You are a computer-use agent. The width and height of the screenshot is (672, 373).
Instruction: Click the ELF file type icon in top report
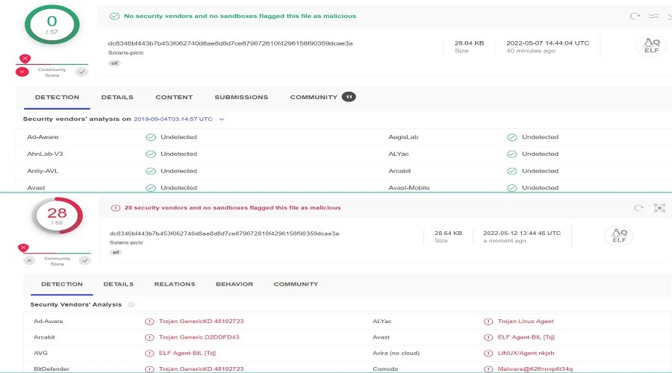tap(650, 46)
